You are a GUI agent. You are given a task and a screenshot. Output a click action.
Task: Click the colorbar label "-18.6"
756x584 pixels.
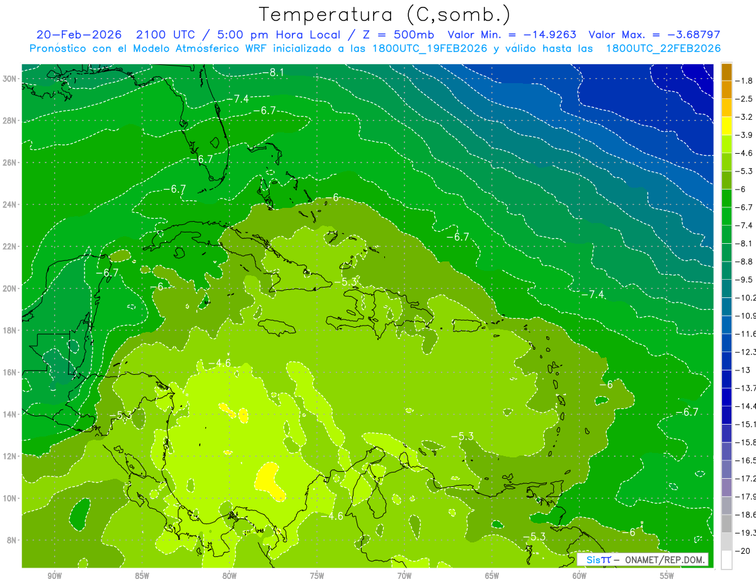(746, 515)
